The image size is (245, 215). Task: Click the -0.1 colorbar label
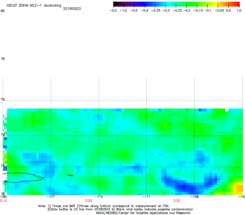tap(208, 11)
